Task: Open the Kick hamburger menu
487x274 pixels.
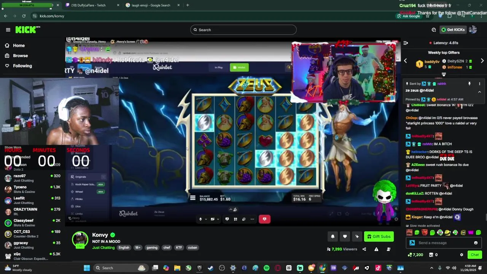Action: pyautogui.click(x=8, y=30)
